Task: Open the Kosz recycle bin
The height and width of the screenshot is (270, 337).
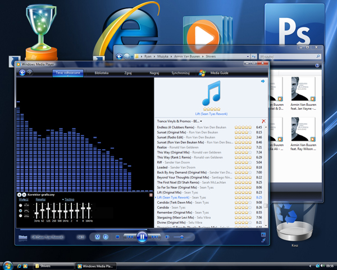Action: (x=295, y=224)
